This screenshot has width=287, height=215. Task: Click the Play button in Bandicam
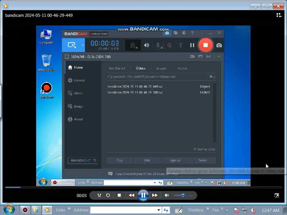pos(120,160)
